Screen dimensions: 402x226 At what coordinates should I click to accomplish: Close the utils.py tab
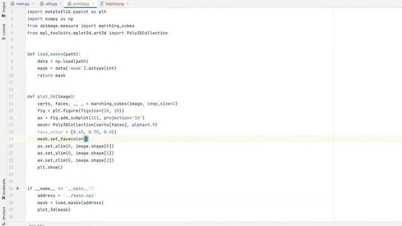tap(60, 4)
